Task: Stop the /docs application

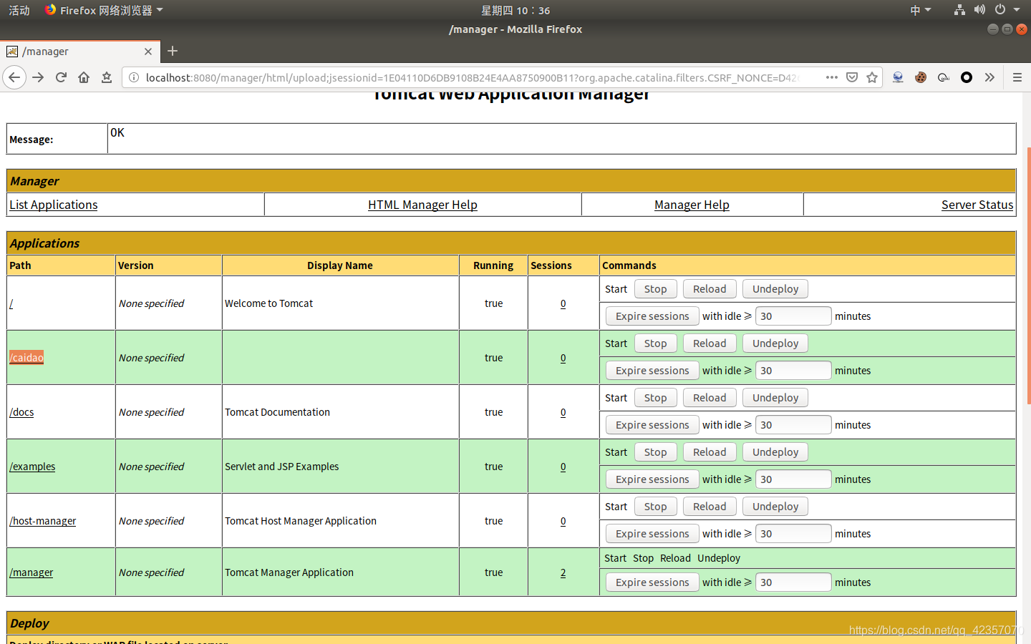Action: [x=655, y=398]
